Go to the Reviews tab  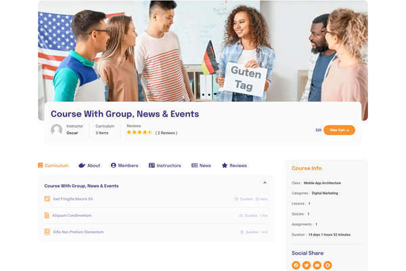(x=234, y=165)
